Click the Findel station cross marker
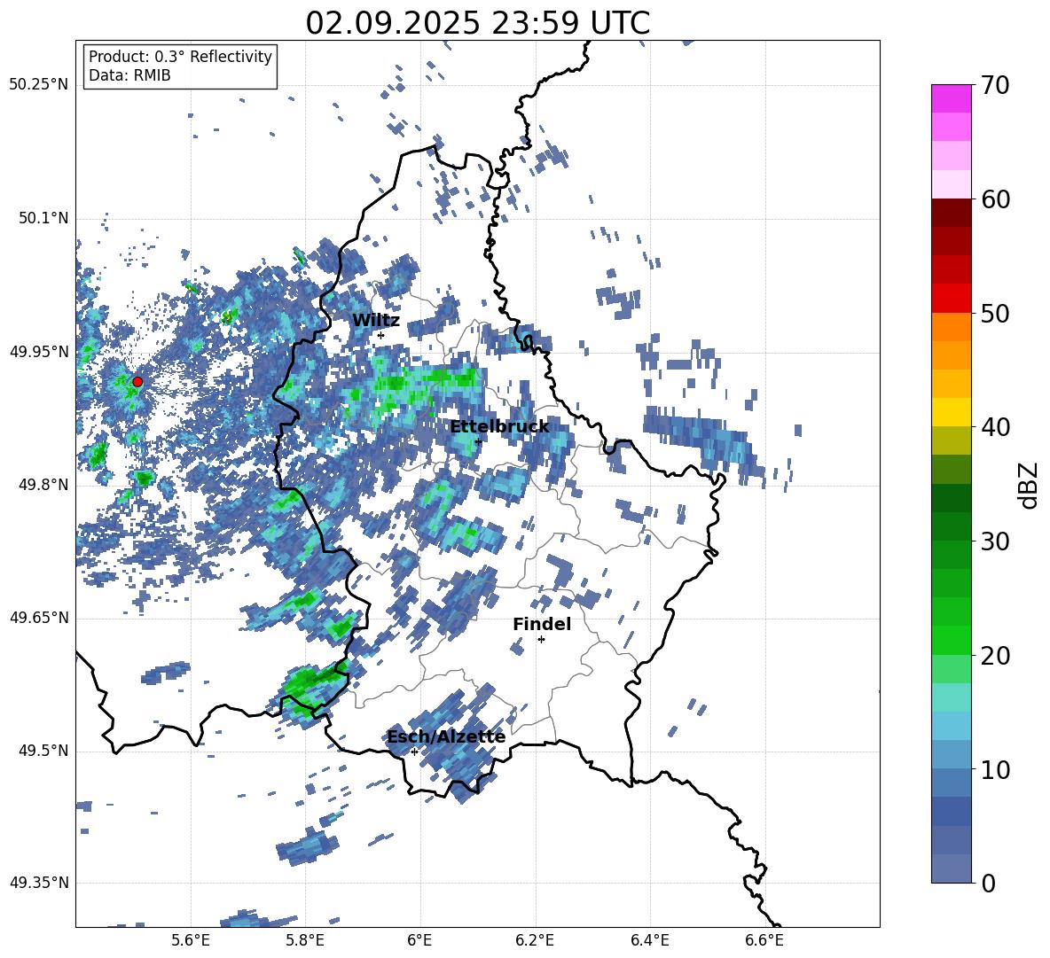Image resolution: width=1050 pixels, height=958 pixels. (541, 640)
